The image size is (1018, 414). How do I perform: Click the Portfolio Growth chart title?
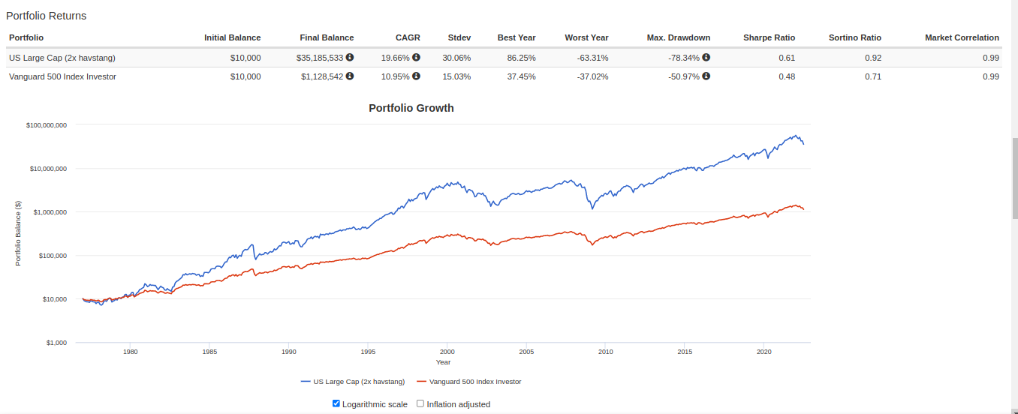pos(411,108)
